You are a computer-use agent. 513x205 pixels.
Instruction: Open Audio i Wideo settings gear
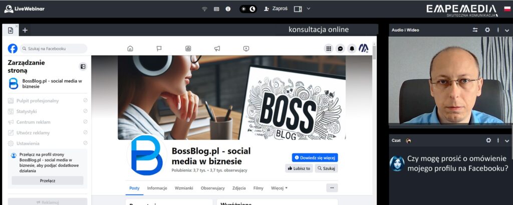[487, 30]
